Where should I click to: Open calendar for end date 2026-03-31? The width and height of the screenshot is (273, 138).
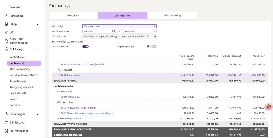coord(154,31)
